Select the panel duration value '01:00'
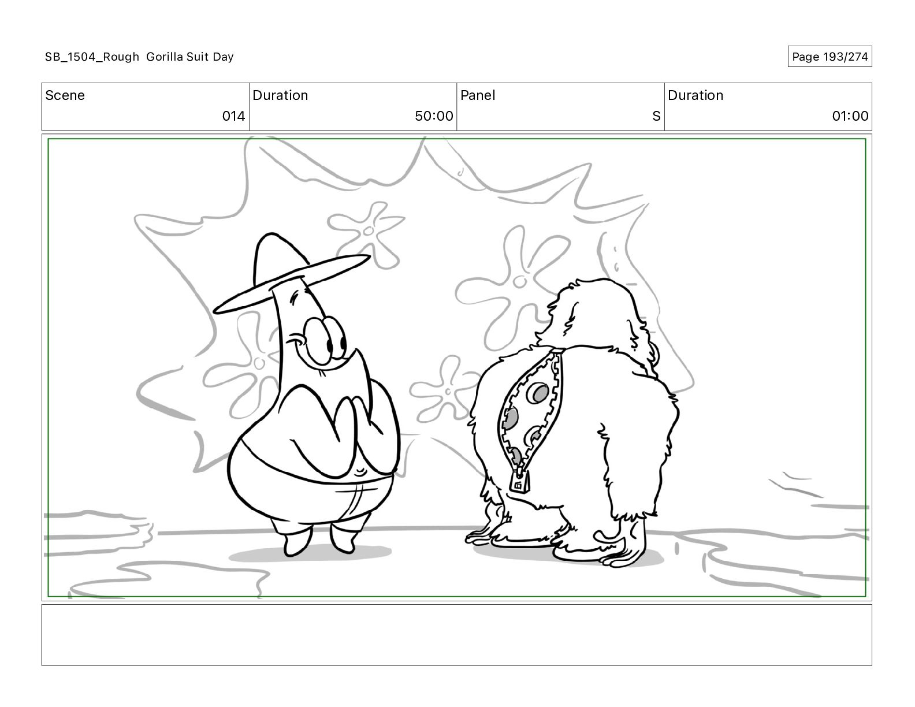The width and height of the screenshot is (915, 707). (850, 116)
